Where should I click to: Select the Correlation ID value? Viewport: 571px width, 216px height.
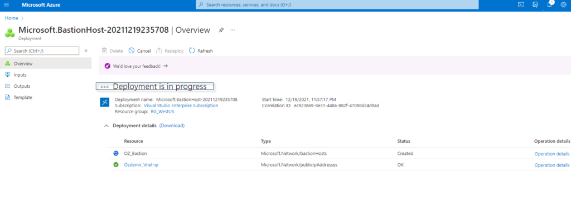click(x=337, y=106)
